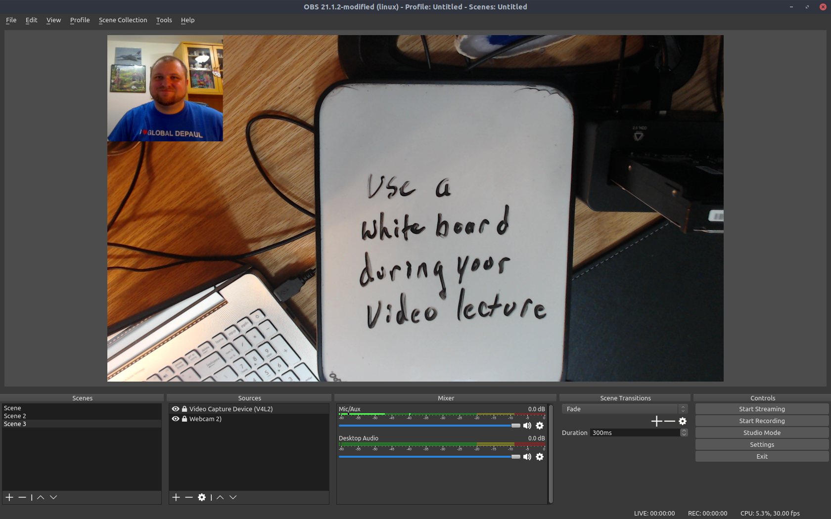Click Start Recording button
This screenshot has height=519, width=831.
click(x=762, y=421)
